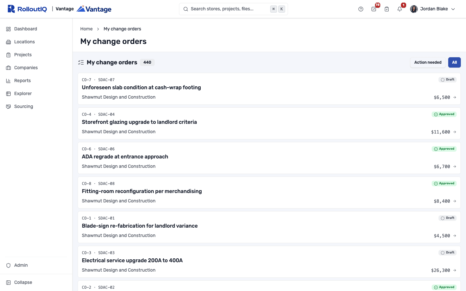Focus the search stores, projects, files field
466x291 pixels.
coord(233,9)
